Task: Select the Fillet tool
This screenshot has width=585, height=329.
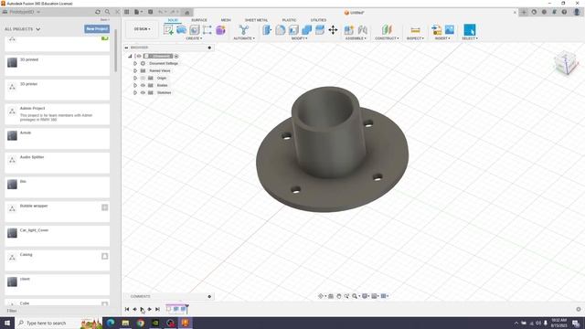Action: (281, 30)
